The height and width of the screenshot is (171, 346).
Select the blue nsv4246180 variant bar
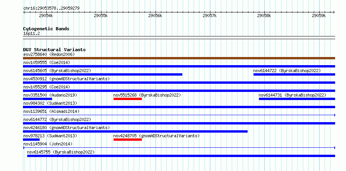click(135, 131)
